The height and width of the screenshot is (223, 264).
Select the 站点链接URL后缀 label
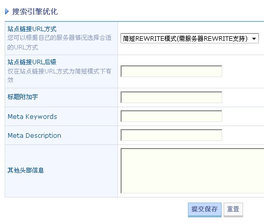[x=32, y=62]
